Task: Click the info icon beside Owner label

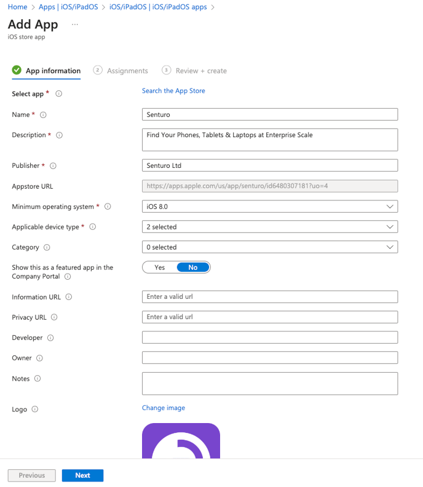Action: coord(39,358)
